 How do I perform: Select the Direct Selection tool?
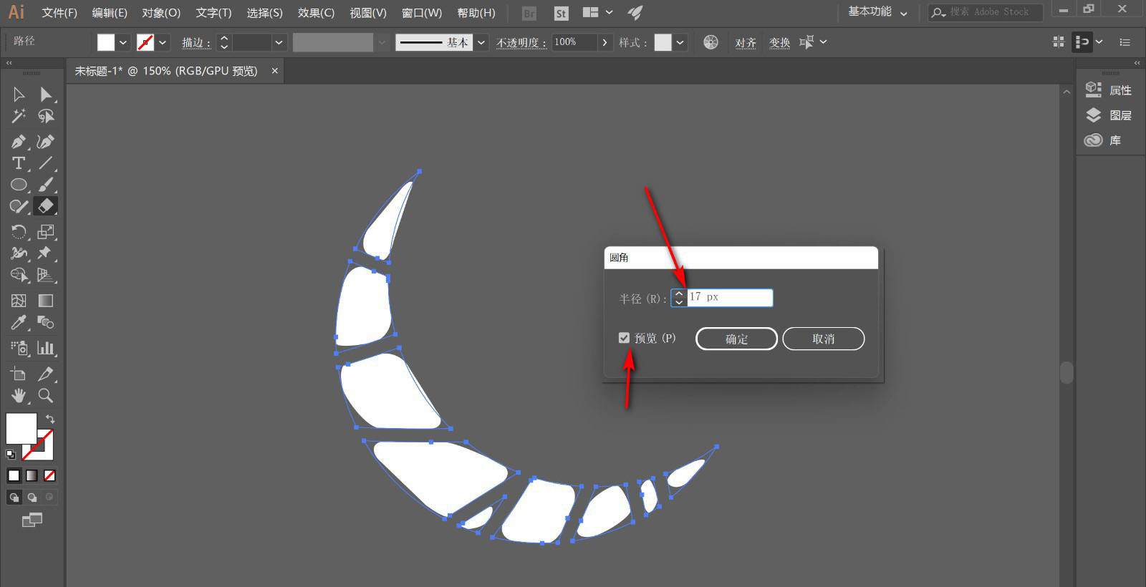coord(46,94)
